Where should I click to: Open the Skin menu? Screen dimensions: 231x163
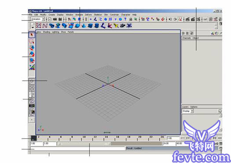click(106, 14)
